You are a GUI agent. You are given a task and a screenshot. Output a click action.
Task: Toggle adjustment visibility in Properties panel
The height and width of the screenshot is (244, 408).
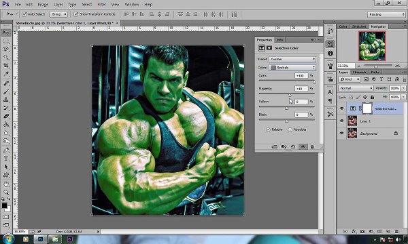coord(303,147)
